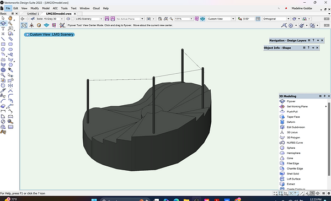The height and width of the screenshot is (201, 331).
Task: Click the zoom percentage field
Action: point(182,19)
